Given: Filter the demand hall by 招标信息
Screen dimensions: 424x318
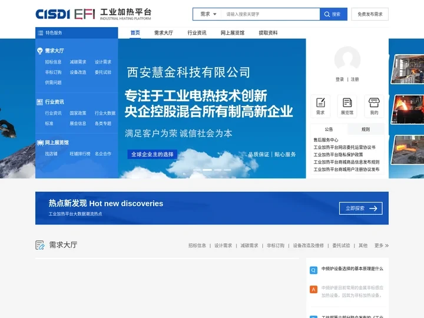Looking at the screenshot, I should (x=197, y=246).
